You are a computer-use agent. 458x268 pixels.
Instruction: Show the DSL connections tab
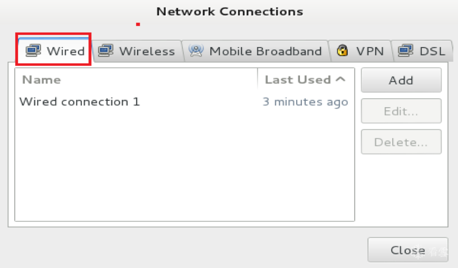(x=432, y=51)
